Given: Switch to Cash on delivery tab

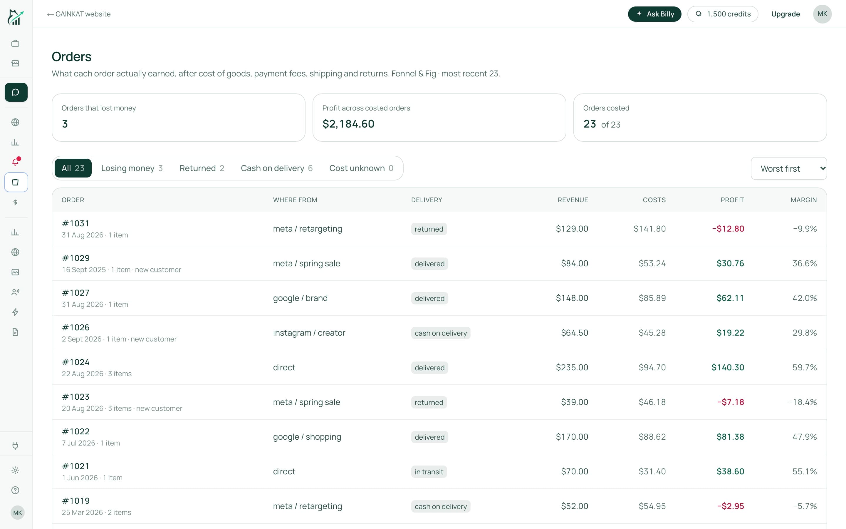Looking at the screenshot, I should (x=276, y=168).
